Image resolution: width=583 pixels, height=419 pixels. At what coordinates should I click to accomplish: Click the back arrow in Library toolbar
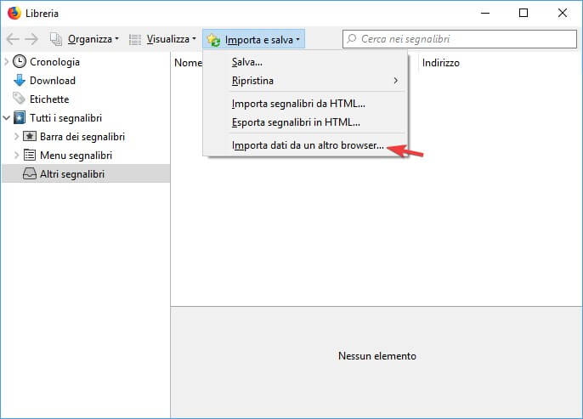tap(13, 39)
